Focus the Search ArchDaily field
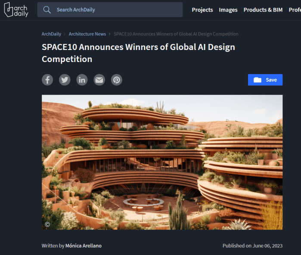This screenshot has width=301, height=255. [x=110, y=9]
